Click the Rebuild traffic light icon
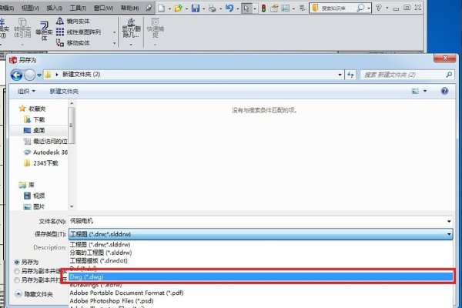 [263, 8]
